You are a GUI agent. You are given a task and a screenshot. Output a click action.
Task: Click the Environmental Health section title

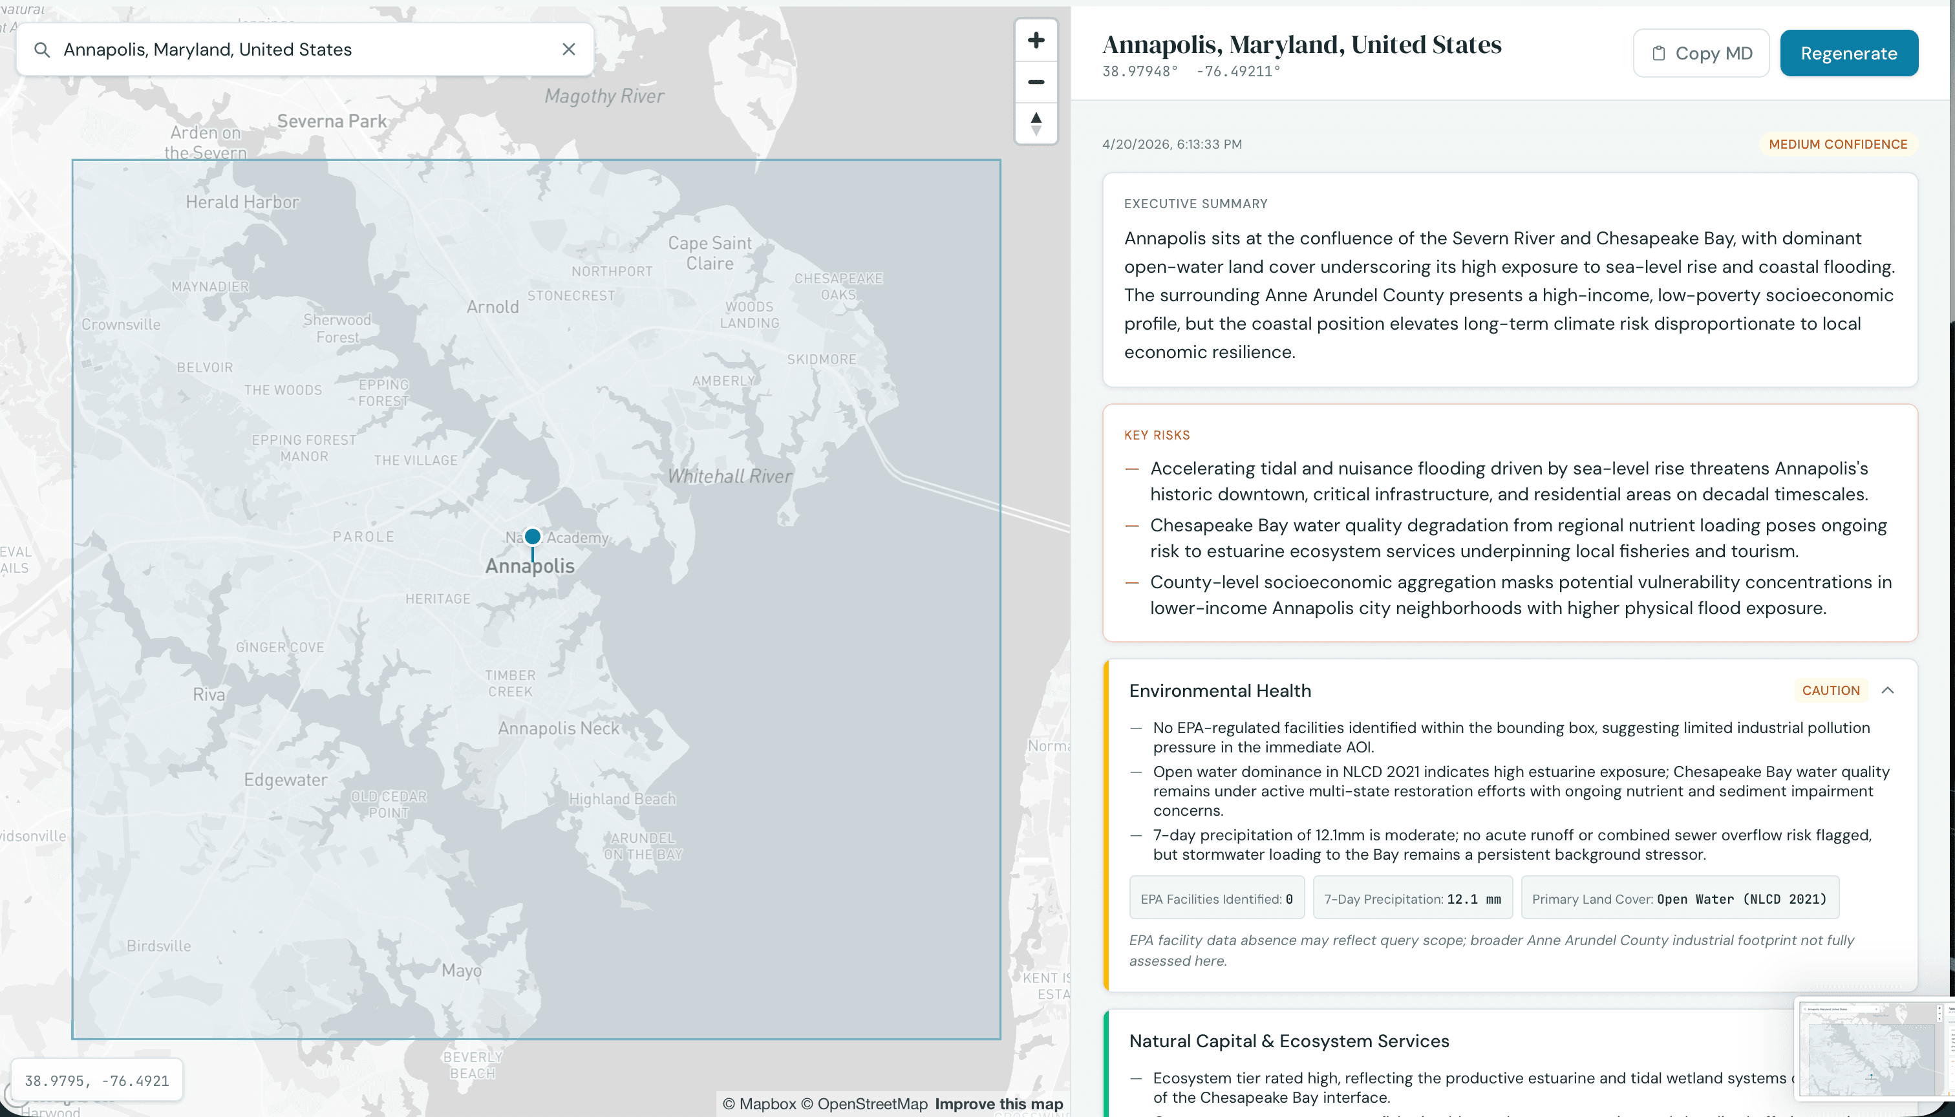(1220, 690)
